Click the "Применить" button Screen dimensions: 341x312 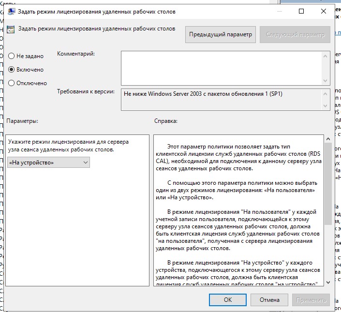coord(311,300)
